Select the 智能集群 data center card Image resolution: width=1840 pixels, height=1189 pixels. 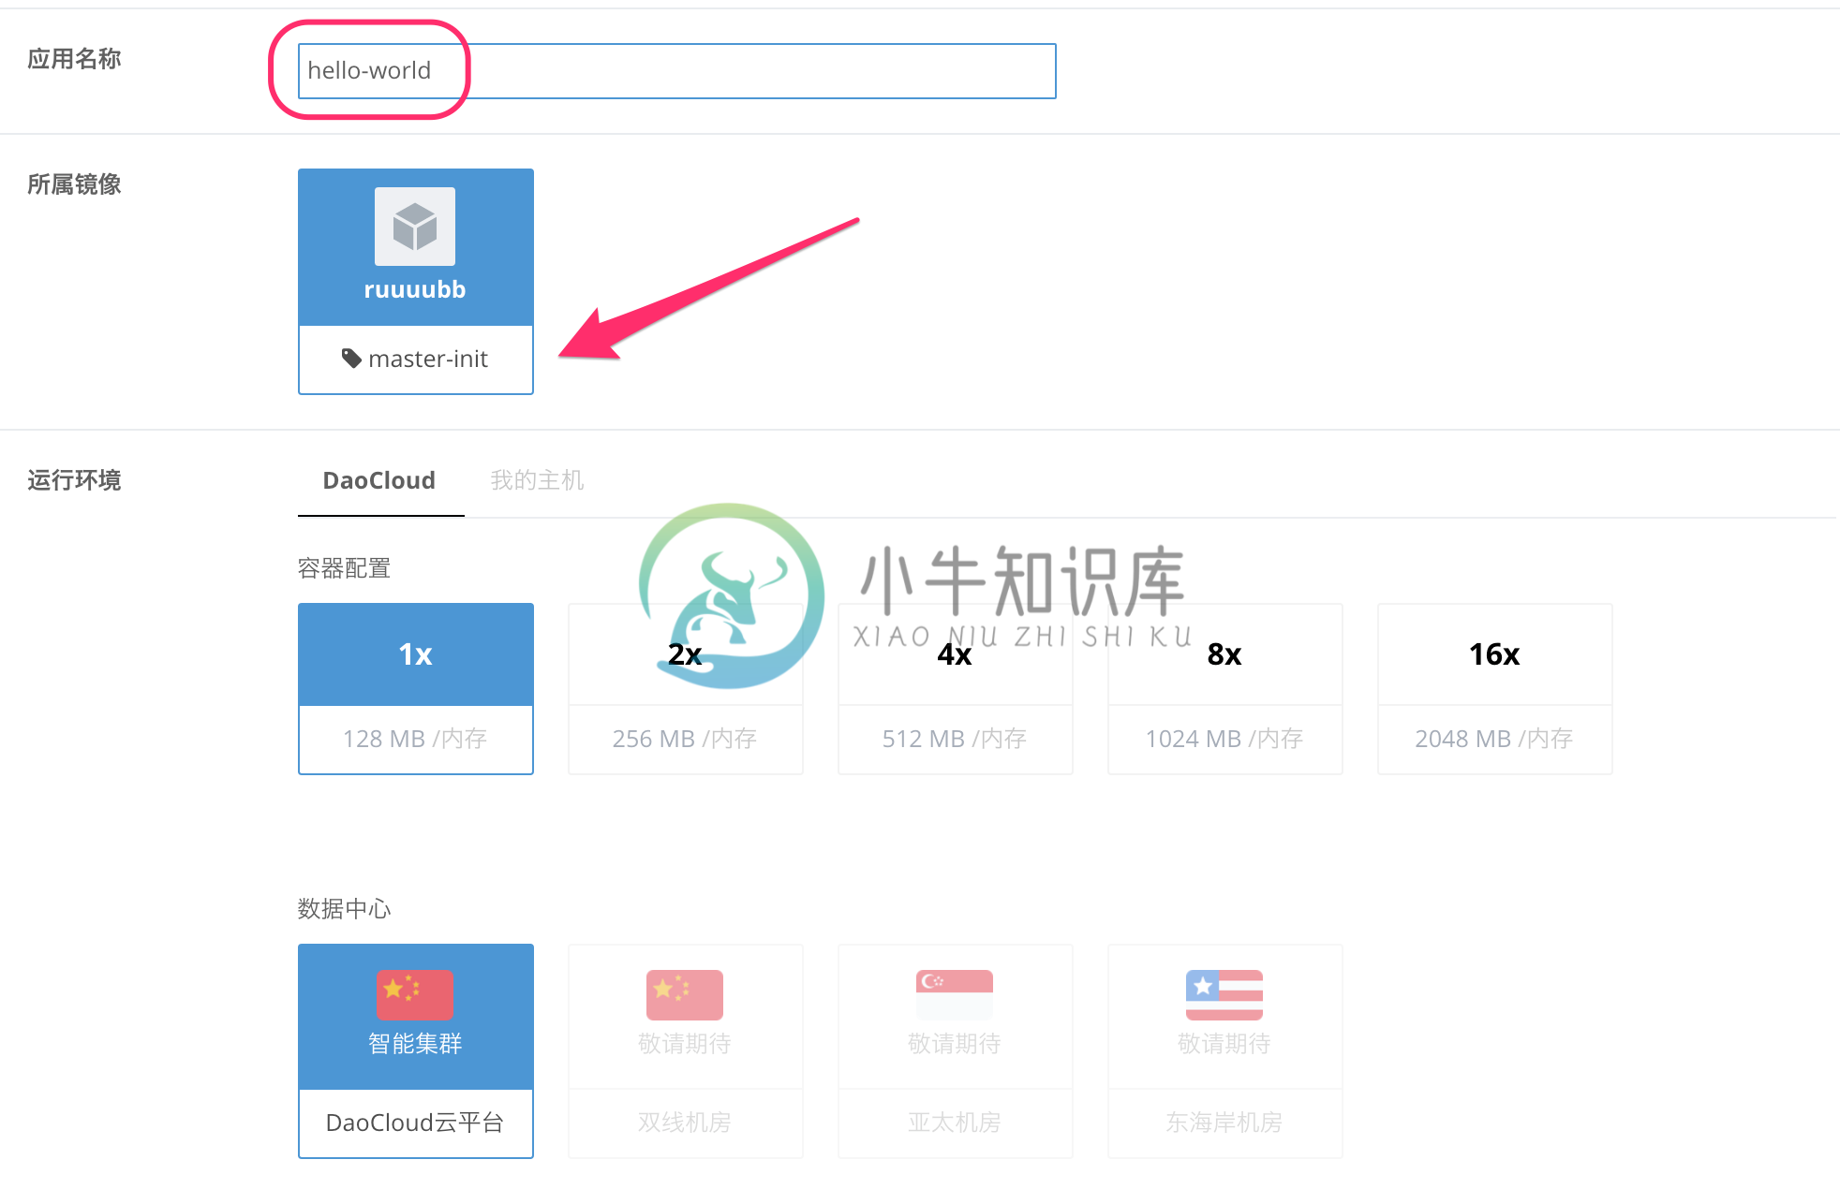416,1050
